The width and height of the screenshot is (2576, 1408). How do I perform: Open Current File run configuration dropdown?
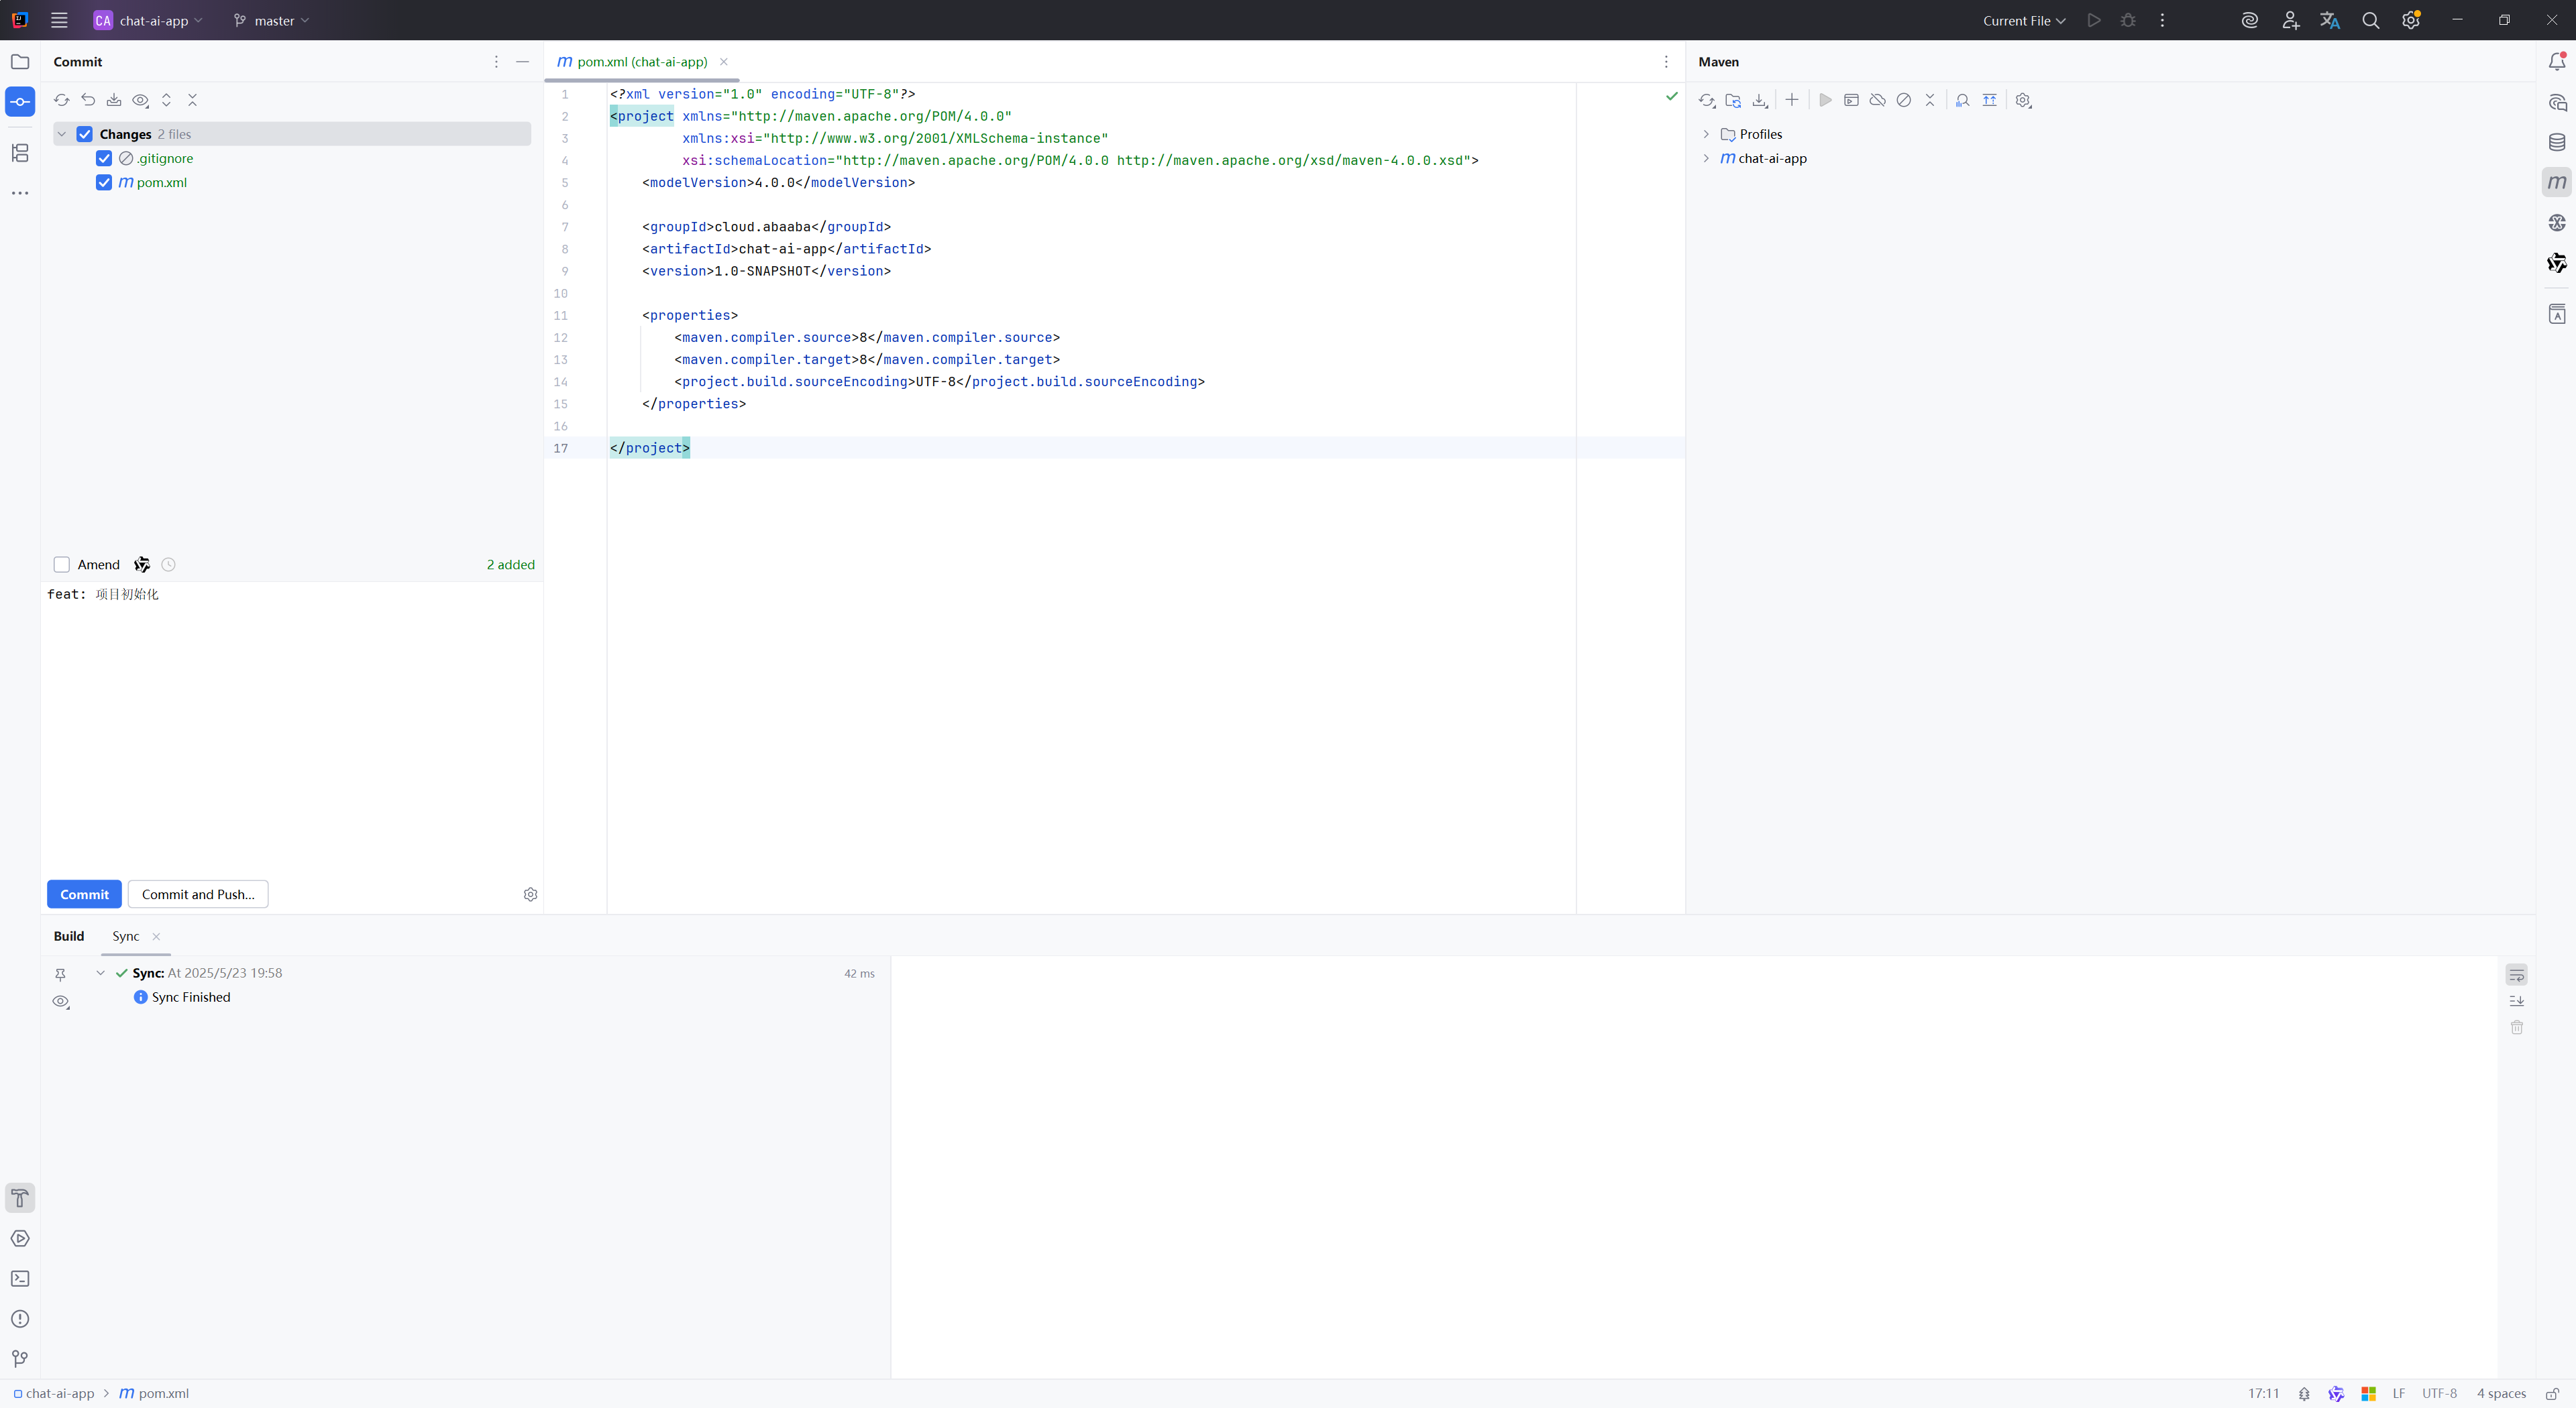tap(2024, 20)
